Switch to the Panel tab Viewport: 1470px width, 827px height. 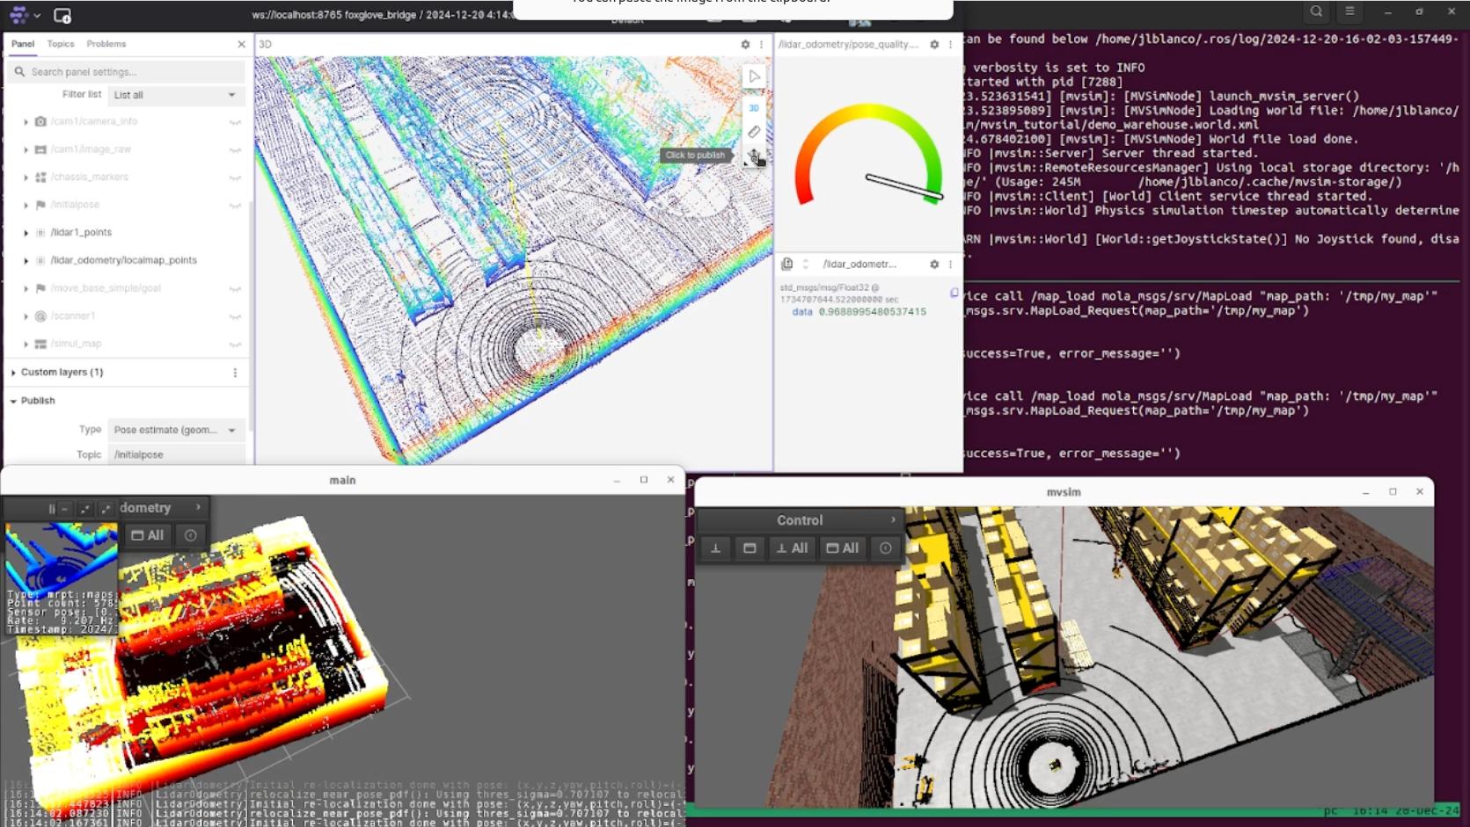pos(23,44)
